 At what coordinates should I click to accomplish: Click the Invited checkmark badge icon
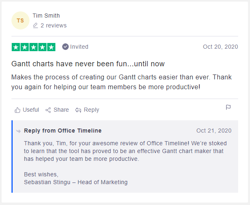(65, 47)
